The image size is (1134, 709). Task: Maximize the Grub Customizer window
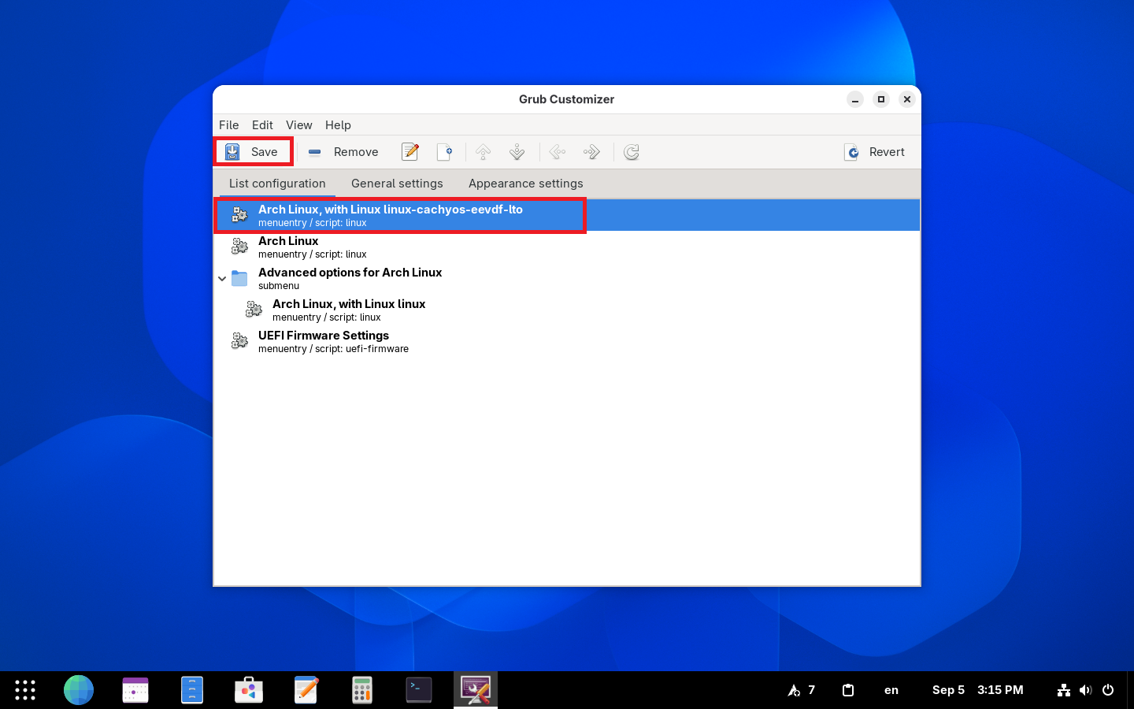point(881,99)
